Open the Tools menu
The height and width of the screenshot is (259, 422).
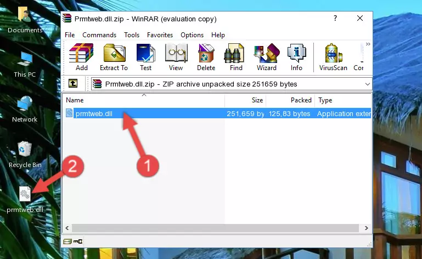click(x=132, y=35)
